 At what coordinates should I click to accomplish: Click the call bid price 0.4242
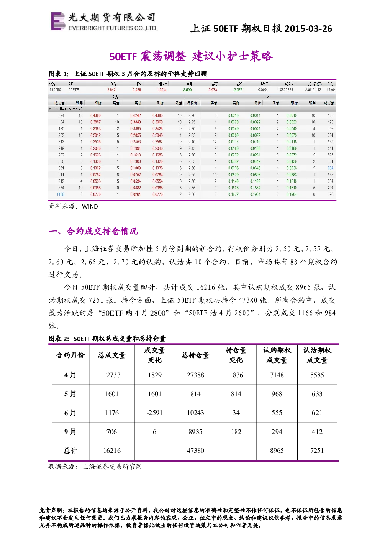click(x=135, y=115)
